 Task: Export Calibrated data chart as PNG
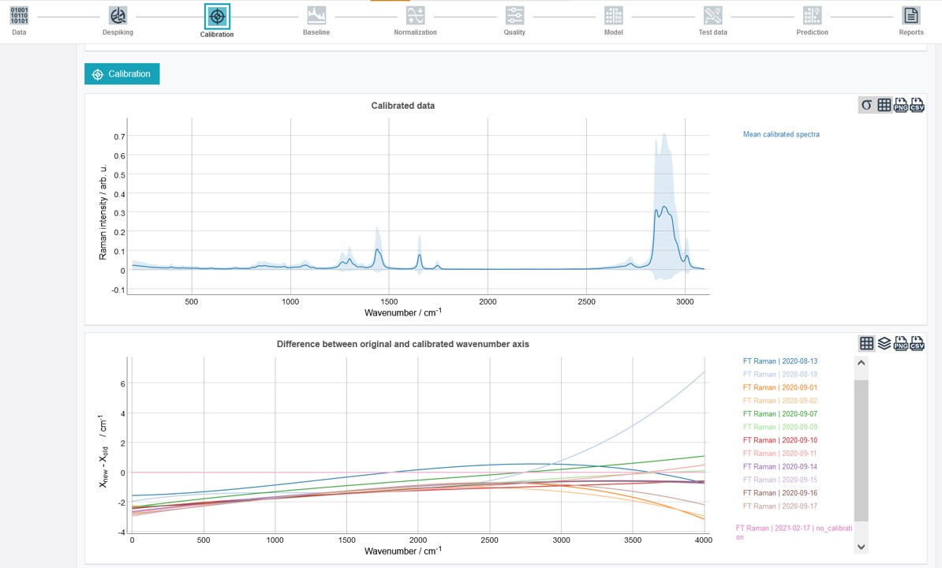pos(900,105)
